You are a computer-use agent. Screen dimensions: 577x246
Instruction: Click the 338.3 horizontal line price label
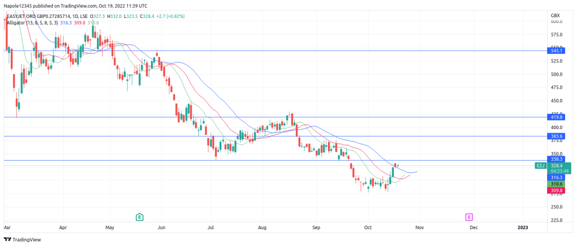tap(556, 160)
